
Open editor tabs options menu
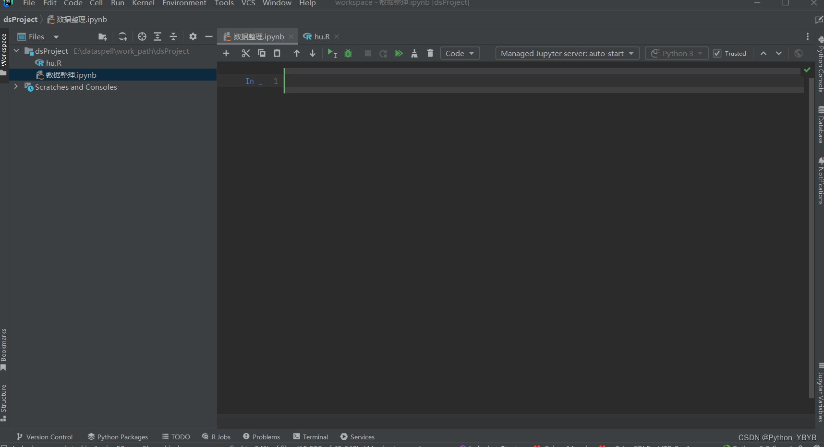808,36
